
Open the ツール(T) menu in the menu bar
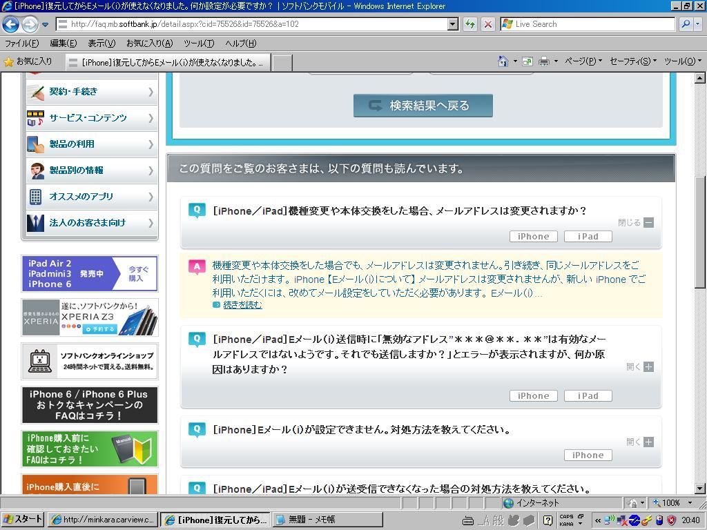click(199, 43)
